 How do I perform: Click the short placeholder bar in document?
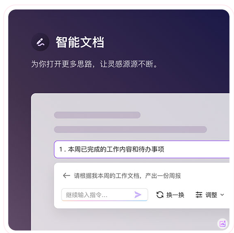coord(97,115)
